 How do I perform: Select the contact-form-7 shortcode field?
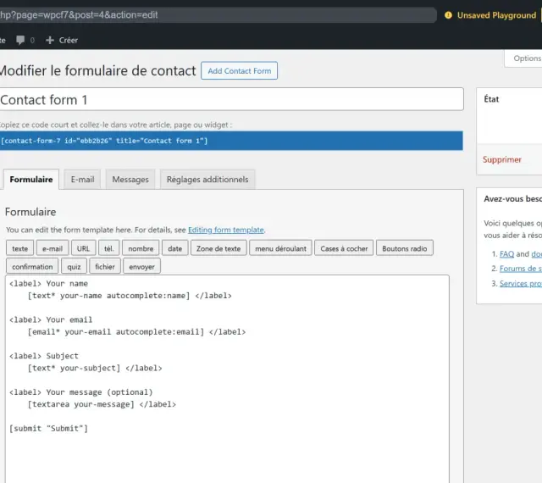tap(231, 141)
